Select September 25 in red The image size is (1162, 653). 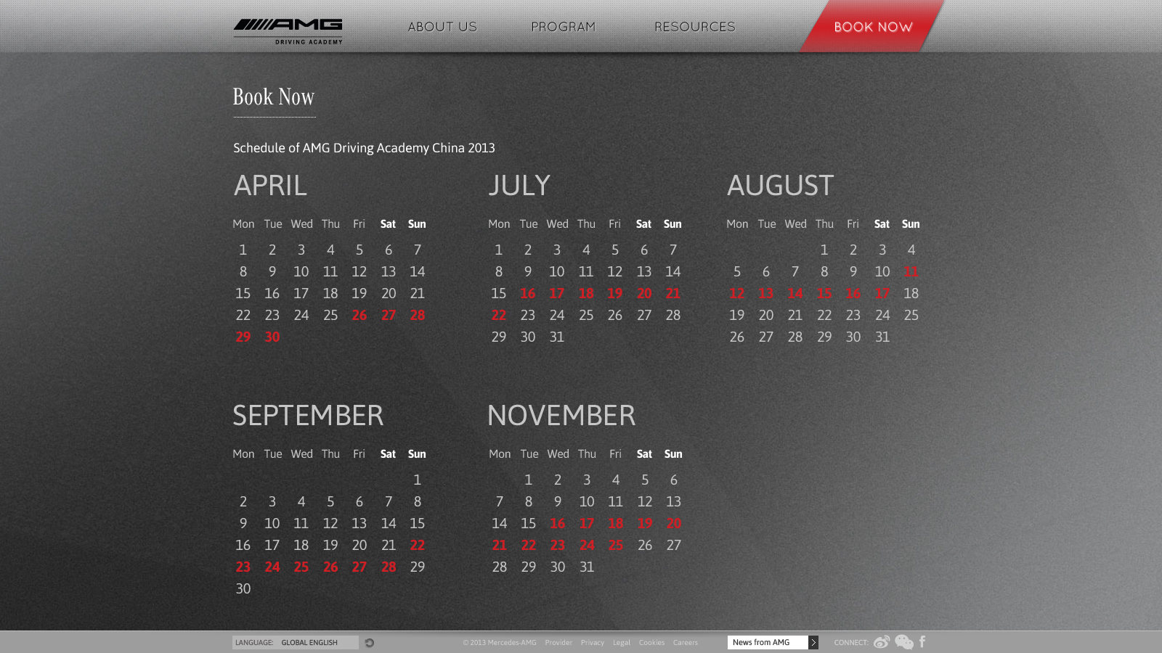click(x=301, y=567)
